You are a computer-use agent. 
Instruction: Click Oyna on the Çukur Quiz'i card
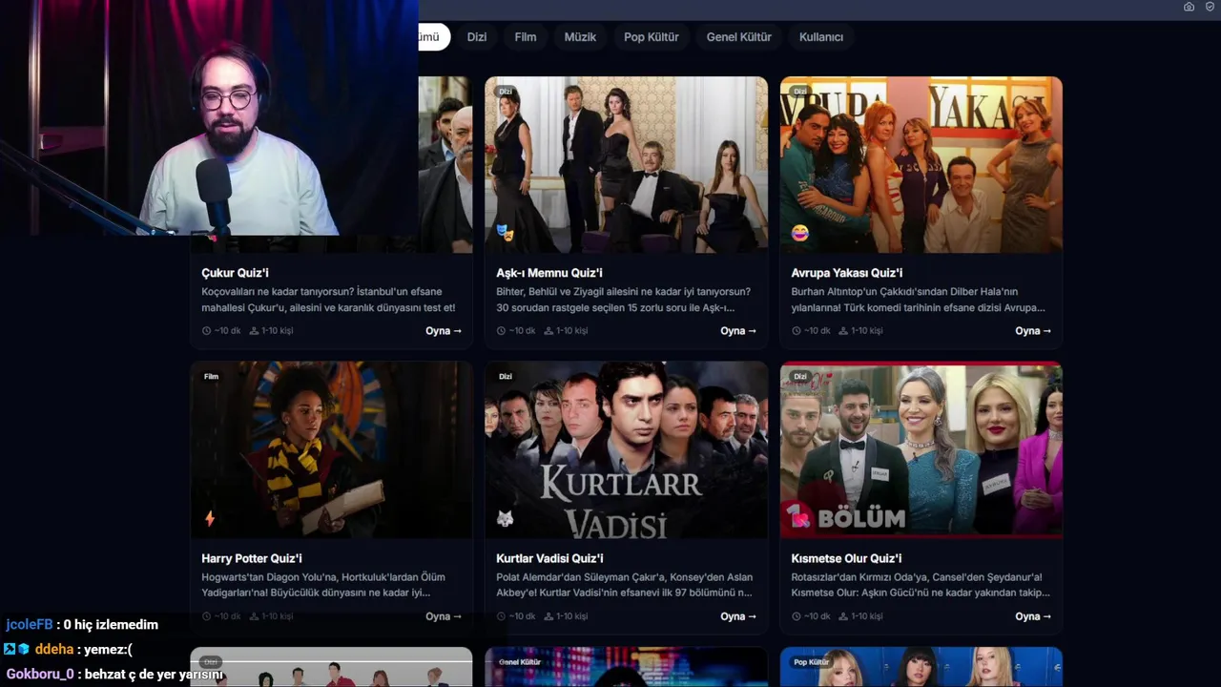[444, 331]
